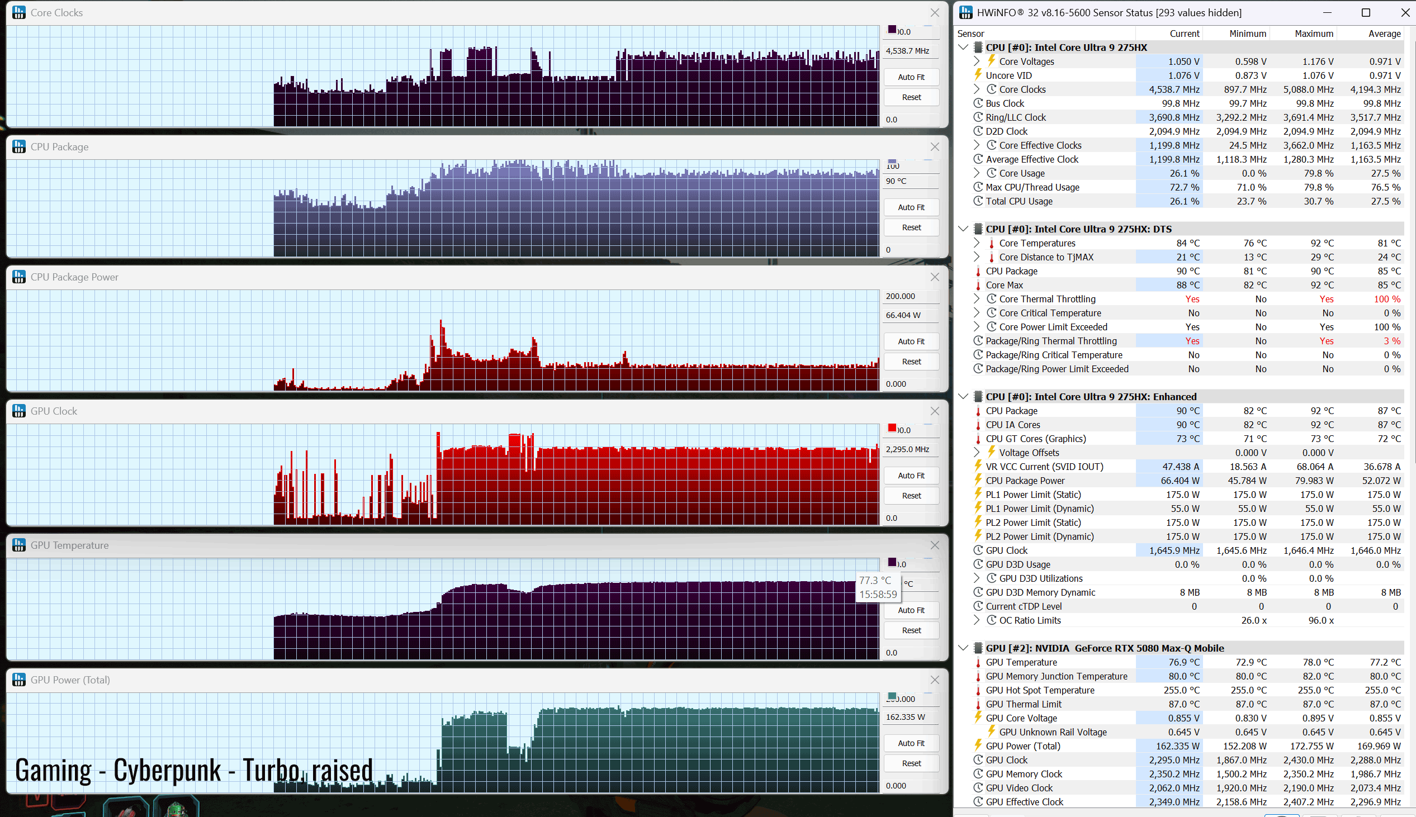The image size is (1416, 817).
Task: Open the teal GPU Power graph color swatch
Action: click(x=892, y=697)
